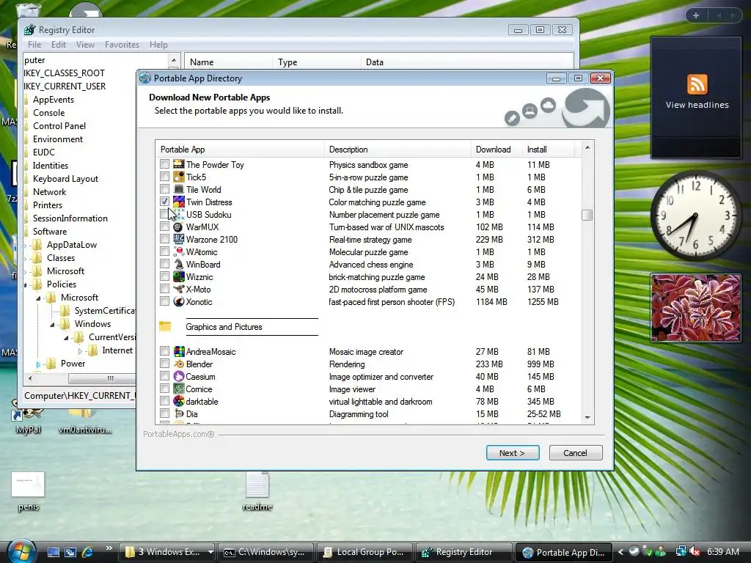The height and width of the screenshot is (563, 751).
Task: Click the darktable app icon
Action: point(179,401)
